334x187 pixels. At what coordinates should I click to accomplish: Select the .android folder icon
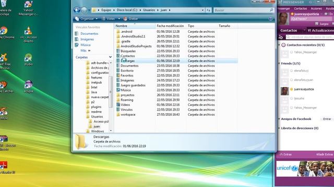(118, 31)
